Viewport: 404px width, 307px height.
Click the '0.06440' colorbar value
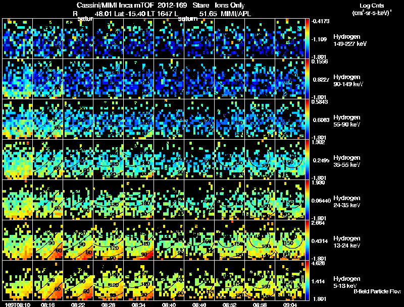tap(321, 201)
